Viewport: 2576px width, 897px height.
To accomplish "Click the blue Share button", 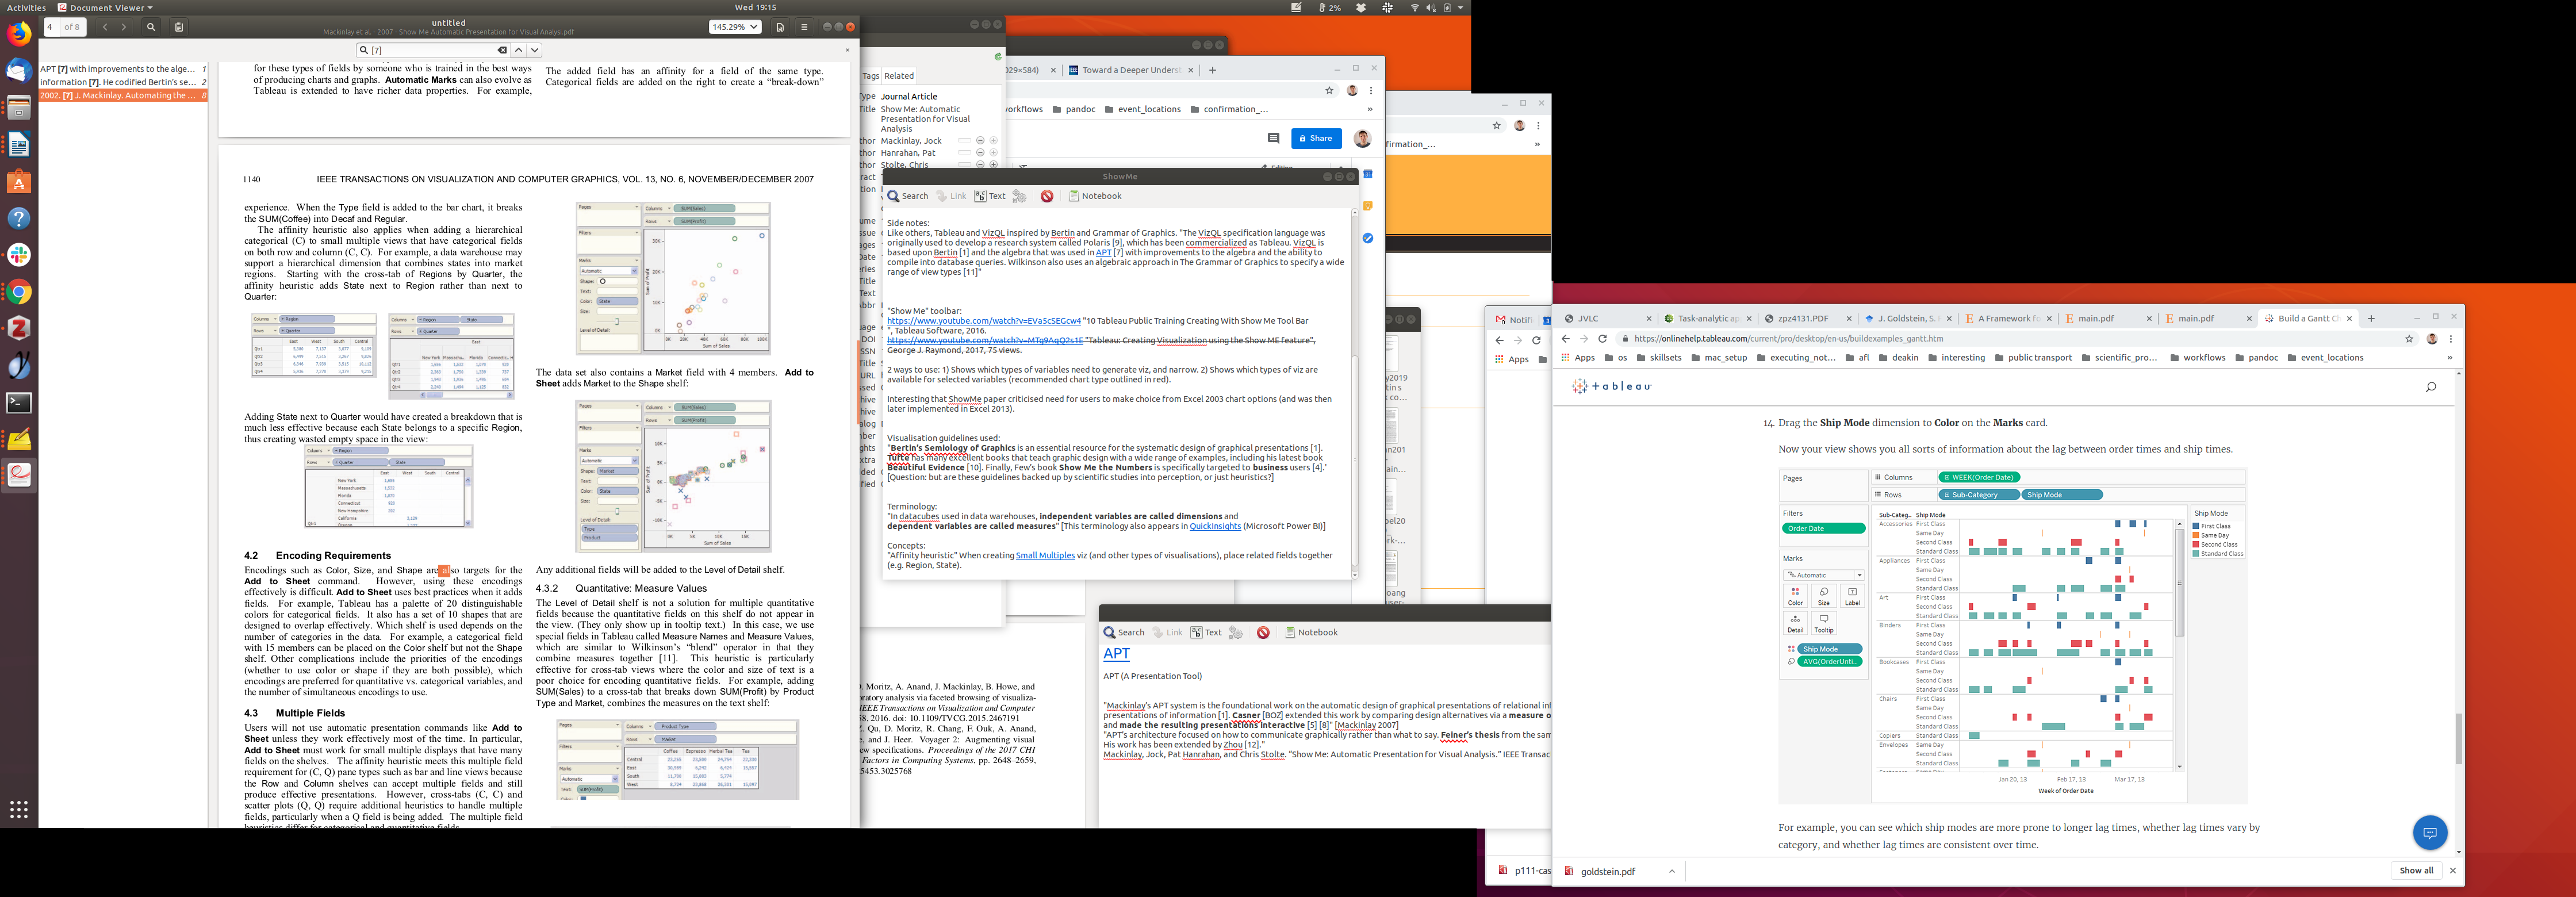I will (x=1316, y=139).
